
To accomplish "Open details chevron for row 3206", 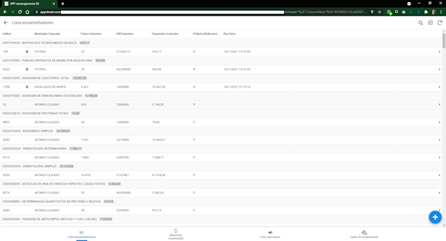I will click(x=439, y=175).
